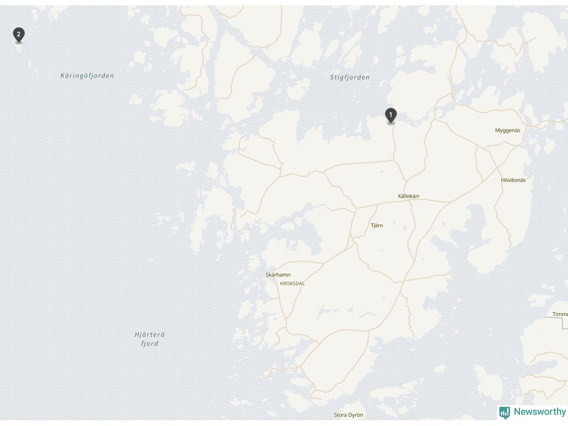Select the Skärhamn town label

pos(278,275)
